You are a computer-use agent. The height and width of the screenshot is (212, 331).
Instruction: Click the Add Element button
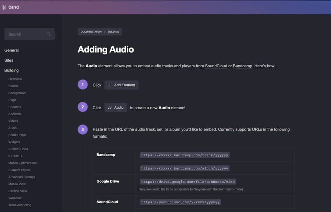point(122,85)
